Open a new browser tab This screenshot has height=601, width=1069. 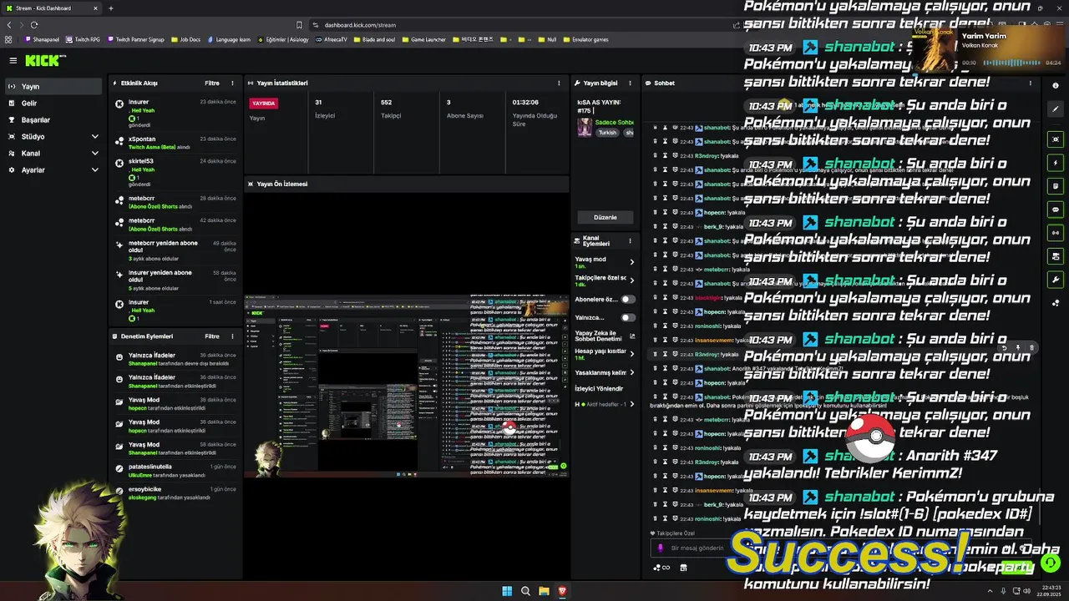(111, 8)
